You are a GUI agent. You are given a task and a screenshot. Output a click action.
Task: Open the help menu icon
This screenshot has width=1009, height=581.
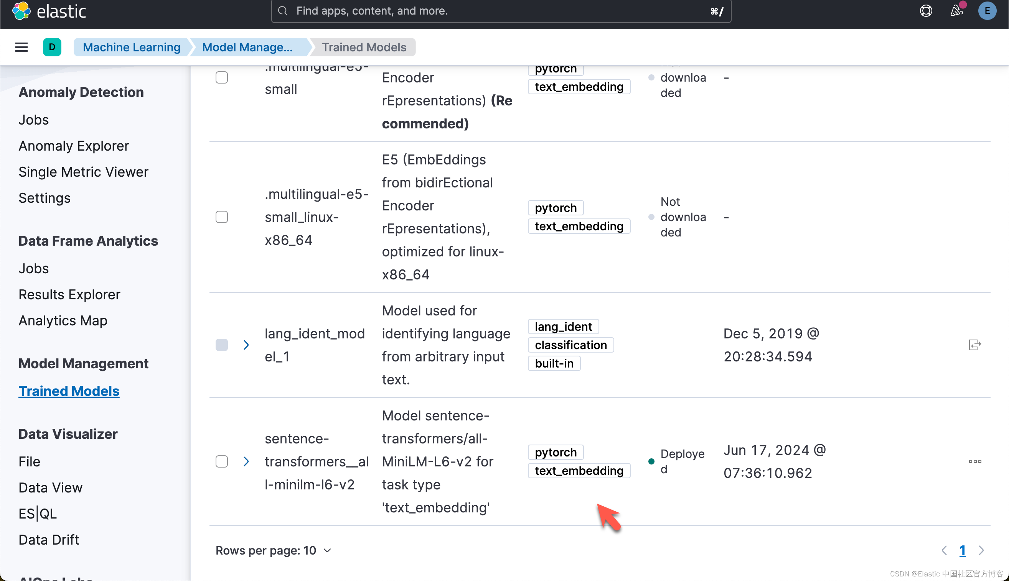pos(926,11)
